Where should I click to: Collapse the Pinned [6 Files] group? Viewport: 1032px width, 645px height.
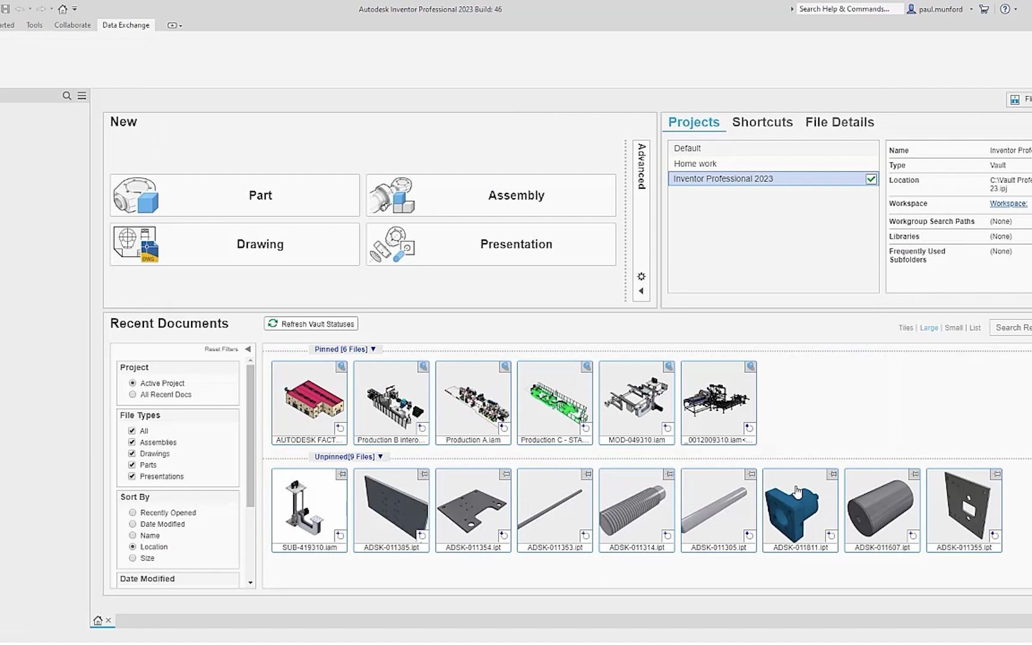click(373, 349)
